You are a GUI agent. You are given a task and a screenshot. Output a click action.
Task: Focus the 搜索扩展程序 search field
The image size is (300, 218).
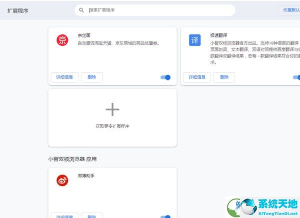tap(155, 10)
